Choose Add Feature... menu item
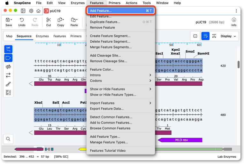The width and height of the screenshot is (244, 165). point(121,11)
